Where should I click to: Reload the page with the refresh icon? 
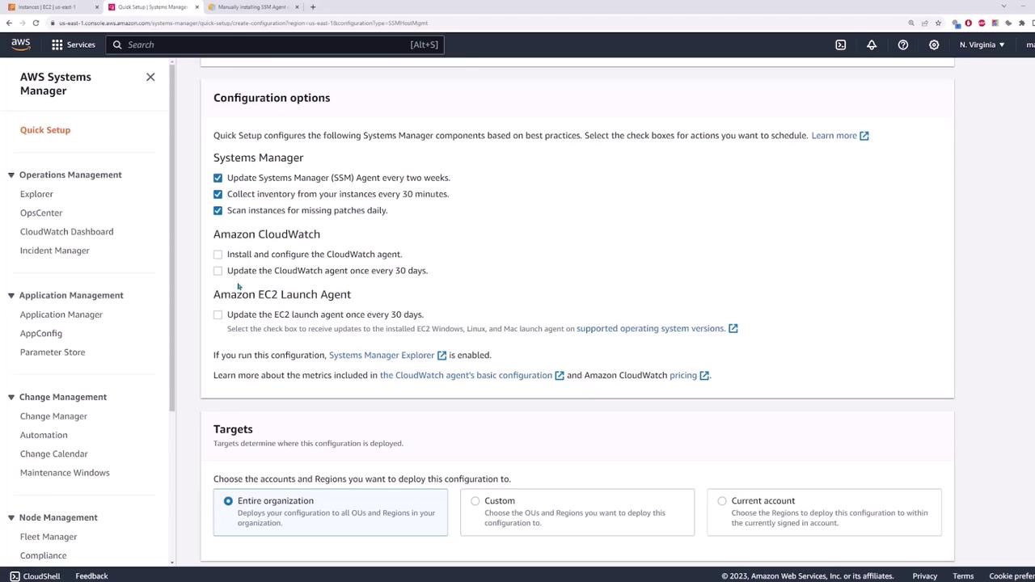tap(36, 23)
